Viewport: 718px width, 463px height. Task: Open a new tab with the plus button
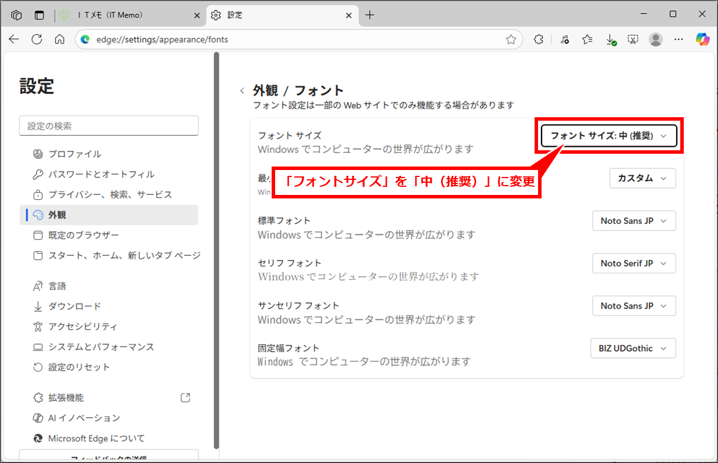pyautogui.click(x=370, y=15)
